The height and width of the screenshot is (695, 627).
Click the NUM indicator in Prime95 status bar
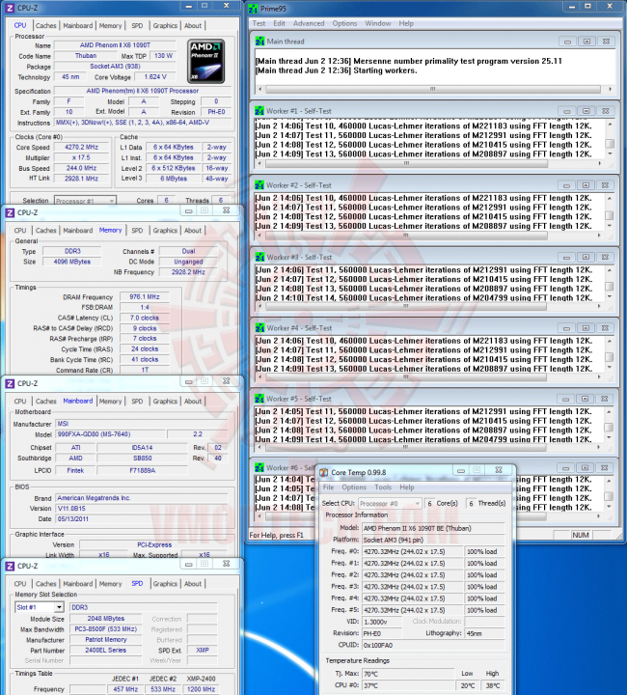[x=581, y=535]
